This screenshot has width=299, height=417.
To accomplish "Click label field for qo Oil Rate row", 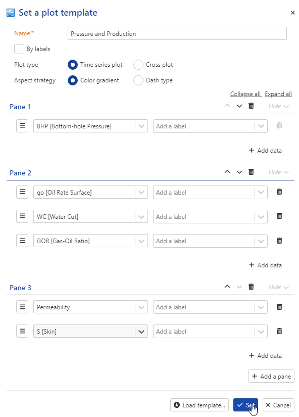I will [210, 192].
